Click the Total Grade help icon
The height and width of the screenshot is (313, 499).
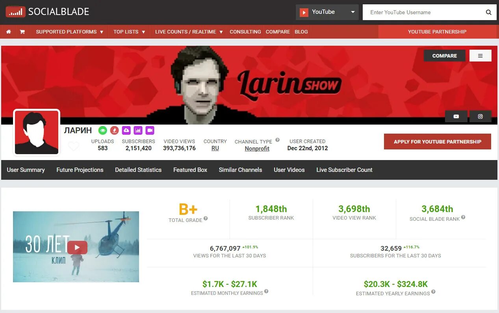[x=206, y=218]
